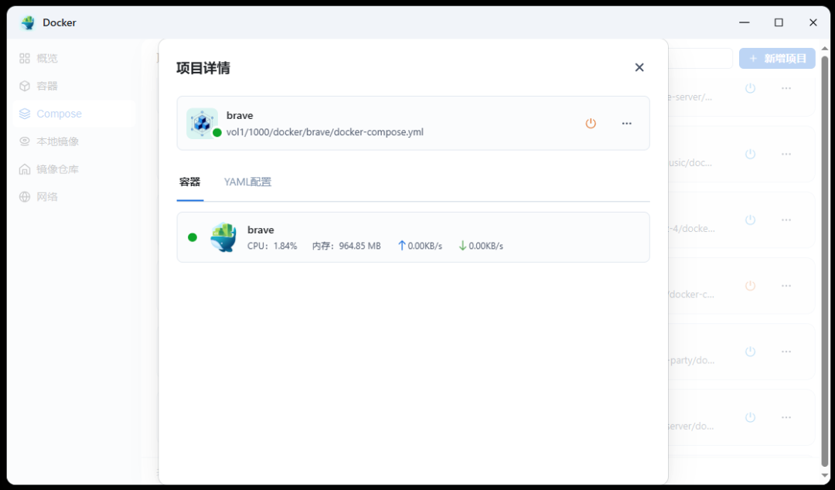The image size is (835, 490).
Task: Select Compose in the sidebar
Action: (x=73, y=114)
